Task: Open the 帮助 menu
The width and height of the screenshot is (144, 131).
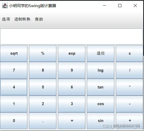Action: (x=39, y=19)
